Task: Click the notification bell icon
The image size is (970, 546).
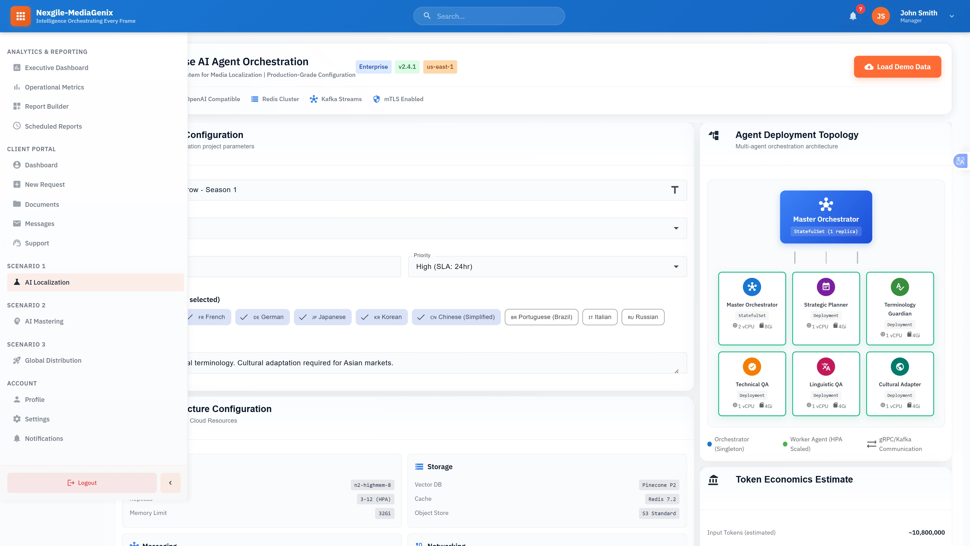Action: [853, 16]
